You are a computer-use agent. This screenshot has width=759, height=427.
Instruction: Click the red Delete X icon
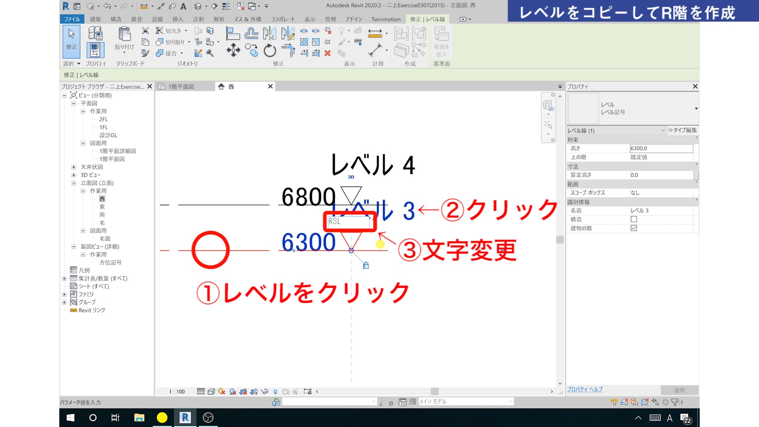327,53
